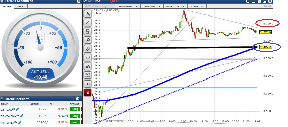This screenshot has width=288, height=127.
Task: Click the chart icon in DB - DAX title bar
Action: [x=85, y=1]
